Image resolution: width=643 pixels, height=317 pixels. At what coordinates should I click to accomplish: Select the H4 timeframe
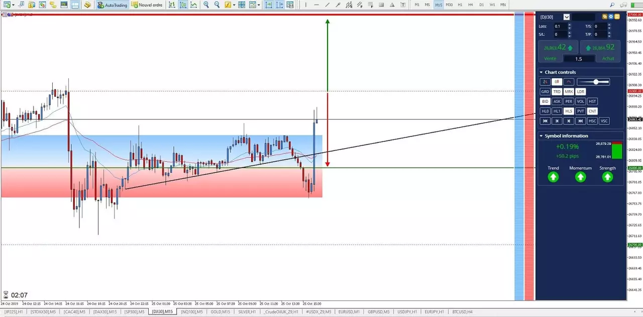click(x=471, y=5)
